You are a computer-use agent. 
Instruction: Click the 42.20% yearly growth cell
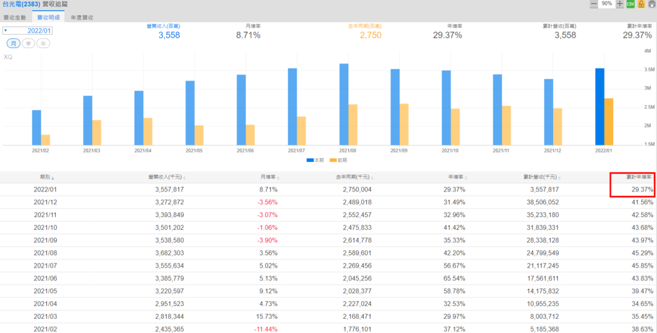[x=454, y=253]
